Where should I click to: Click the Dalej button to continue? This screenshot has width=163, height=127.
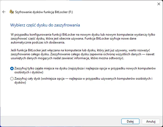130,121
